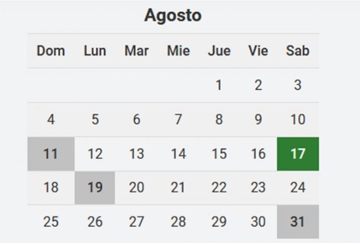Select day 28 under Mie column

(178, 222)
